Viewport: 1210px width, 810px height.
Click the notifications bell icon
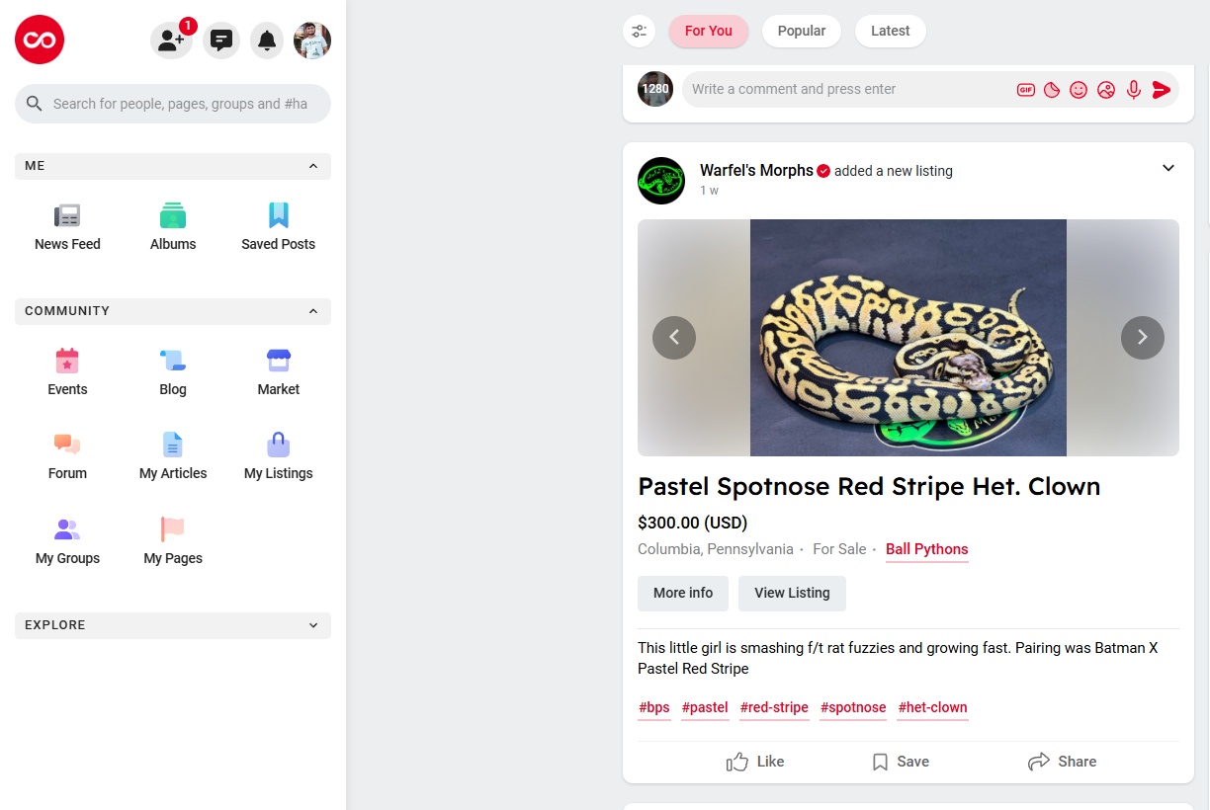click(x=267, y=40)
